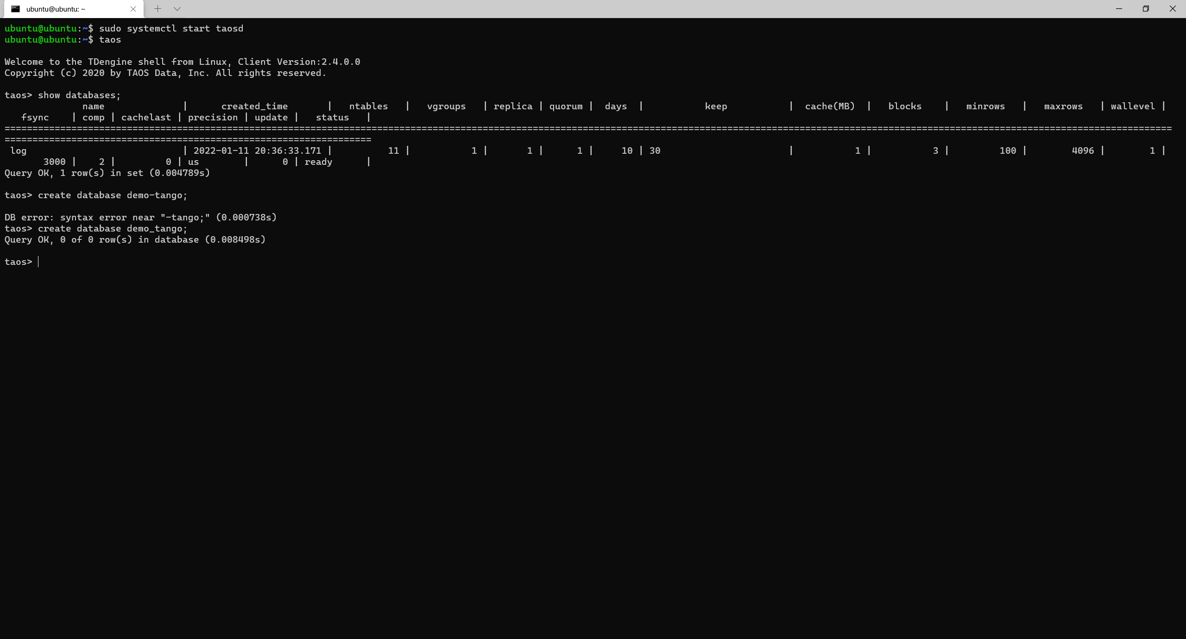Click the 'keep' column header

[716, 106]
